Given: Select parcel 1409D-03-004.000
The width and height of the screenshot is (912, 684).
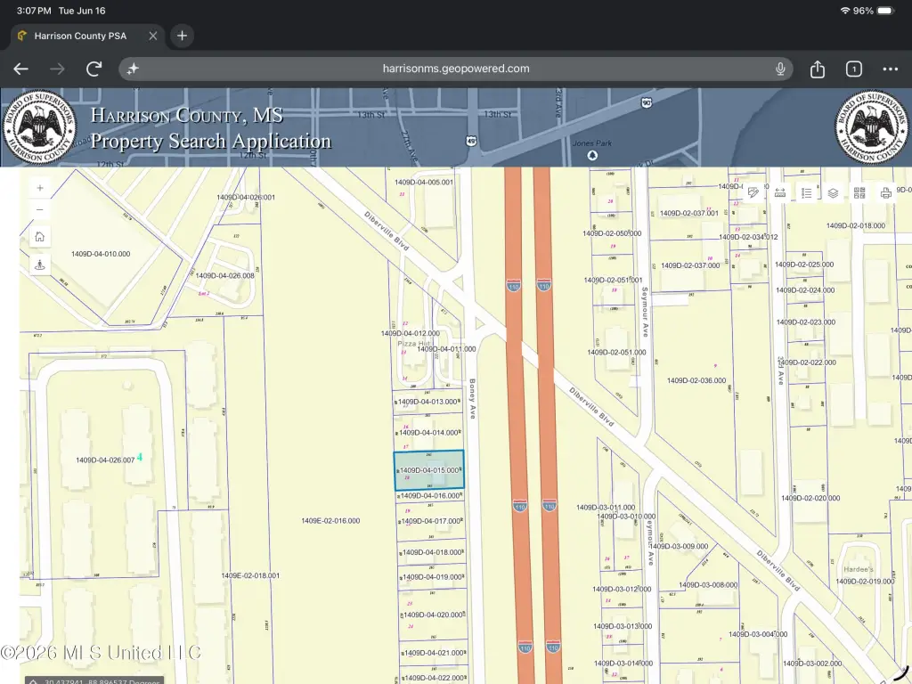Looking at the screenshot, I should [x=758, y=634].
